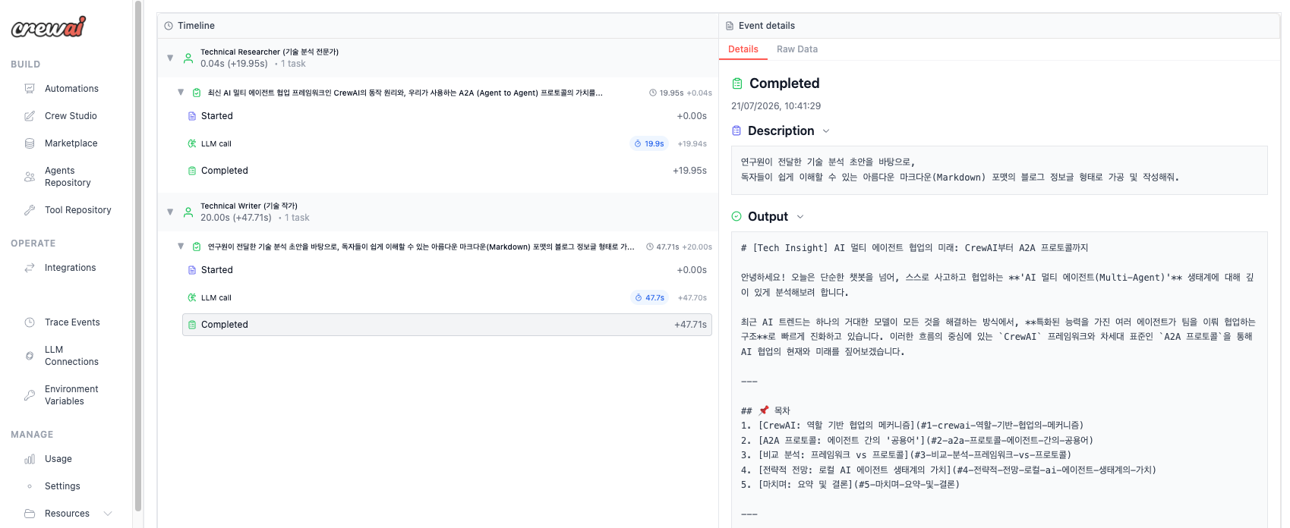Image resolution: width=1290 pixels, height=528 pixels.
Task: Select Started under Technical Writer task
Action: 447,270
